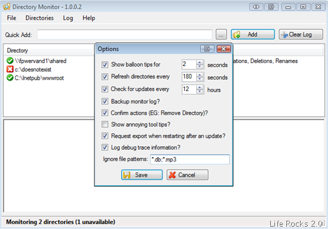Open the Help menu
The height and width of the screenshot is (229, 328).
89,18
